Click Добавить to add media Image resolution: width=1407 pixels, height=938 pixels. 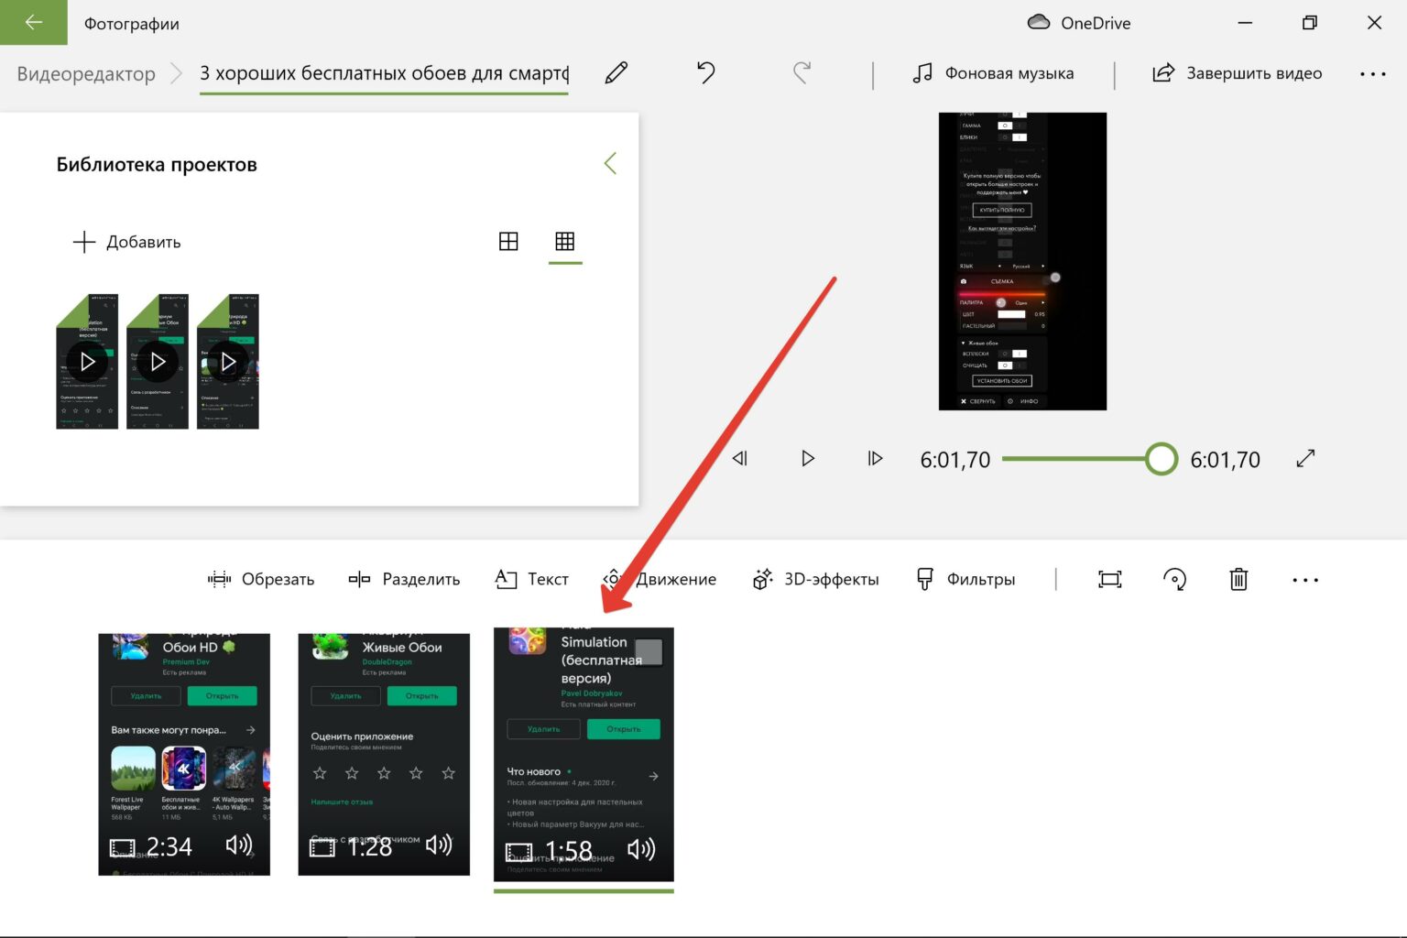click(x=127, y=242)
